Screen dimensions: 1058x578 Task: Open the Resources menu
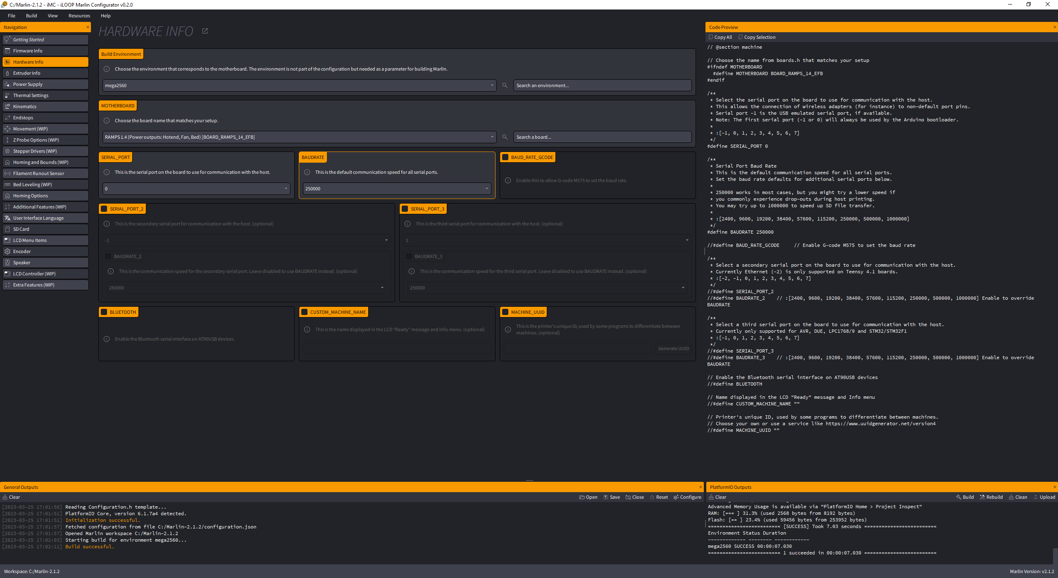[79, 16]
